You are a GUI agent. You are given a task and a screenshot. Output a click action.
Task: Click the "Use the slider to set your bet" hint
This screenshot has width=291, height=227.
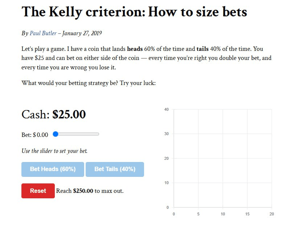(54, 151)
